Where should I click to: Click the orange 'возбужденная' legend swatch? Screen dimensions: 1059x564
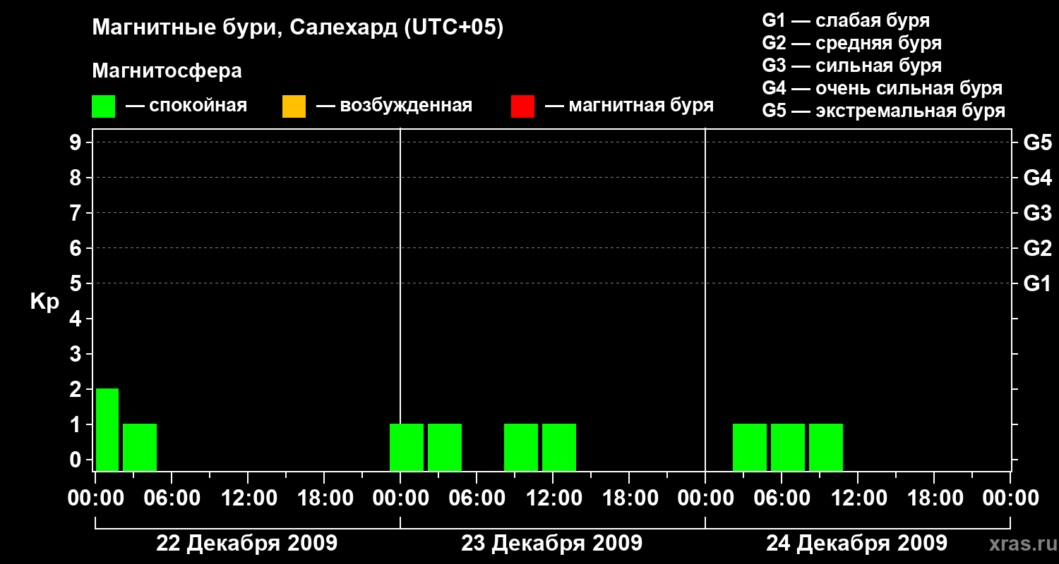pos(294,106)
